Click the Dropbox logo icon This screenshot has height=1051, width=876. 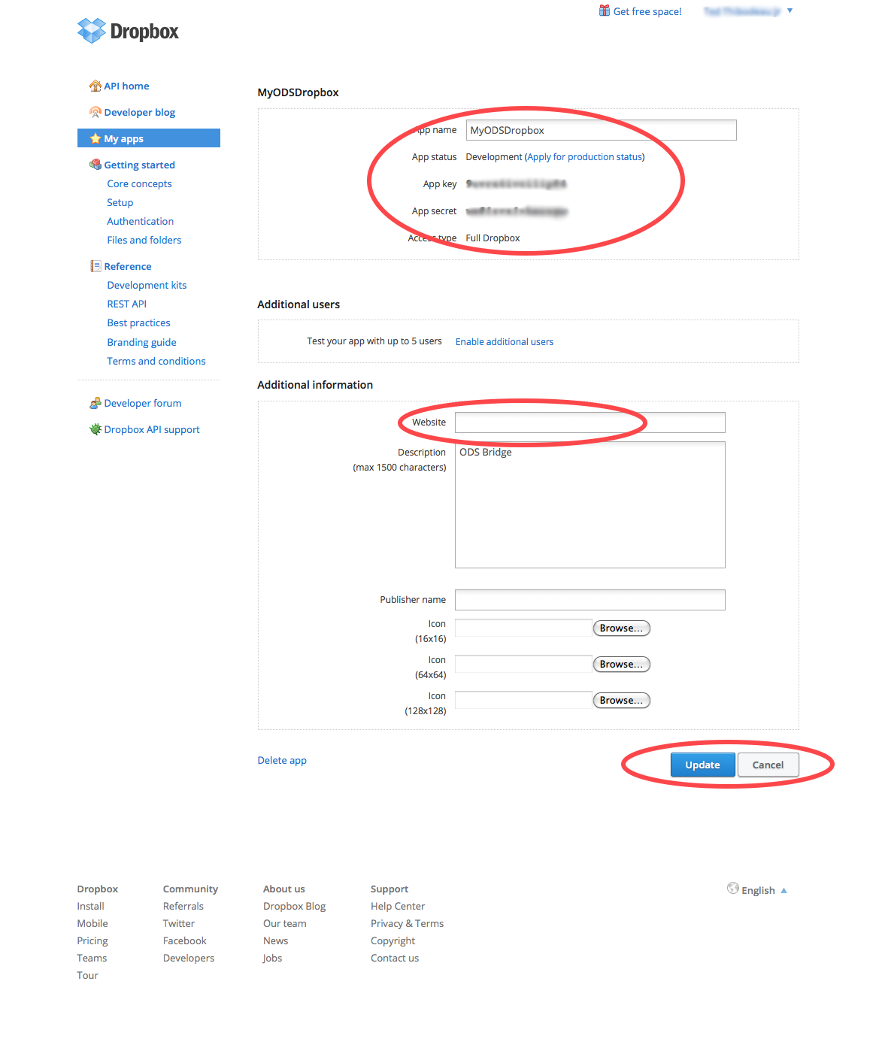click(92, 31)
